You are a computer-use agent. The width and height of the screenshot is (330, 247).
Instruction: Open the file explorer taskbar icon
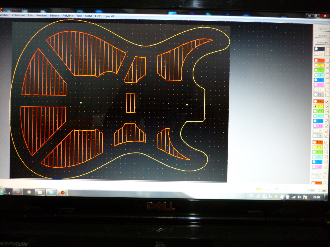coord(40,192)
